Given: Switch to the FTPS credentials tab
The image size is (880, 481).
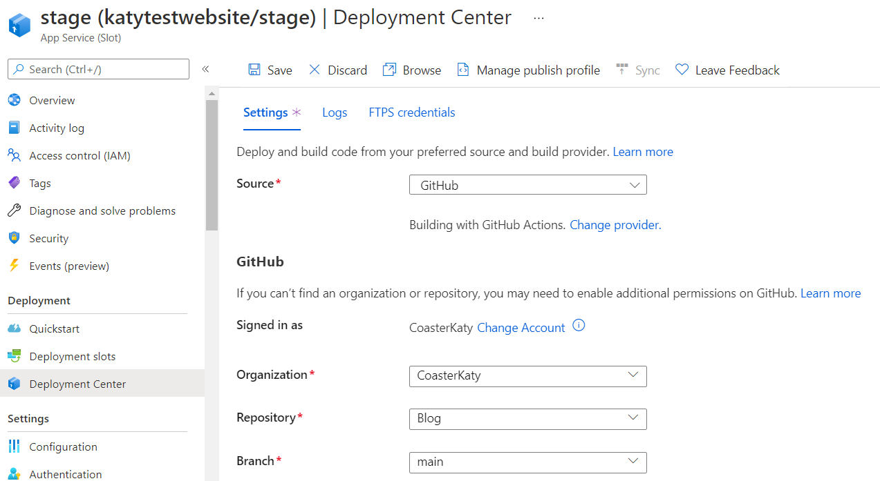Looking at the screenshot, I should pos(412,112).
